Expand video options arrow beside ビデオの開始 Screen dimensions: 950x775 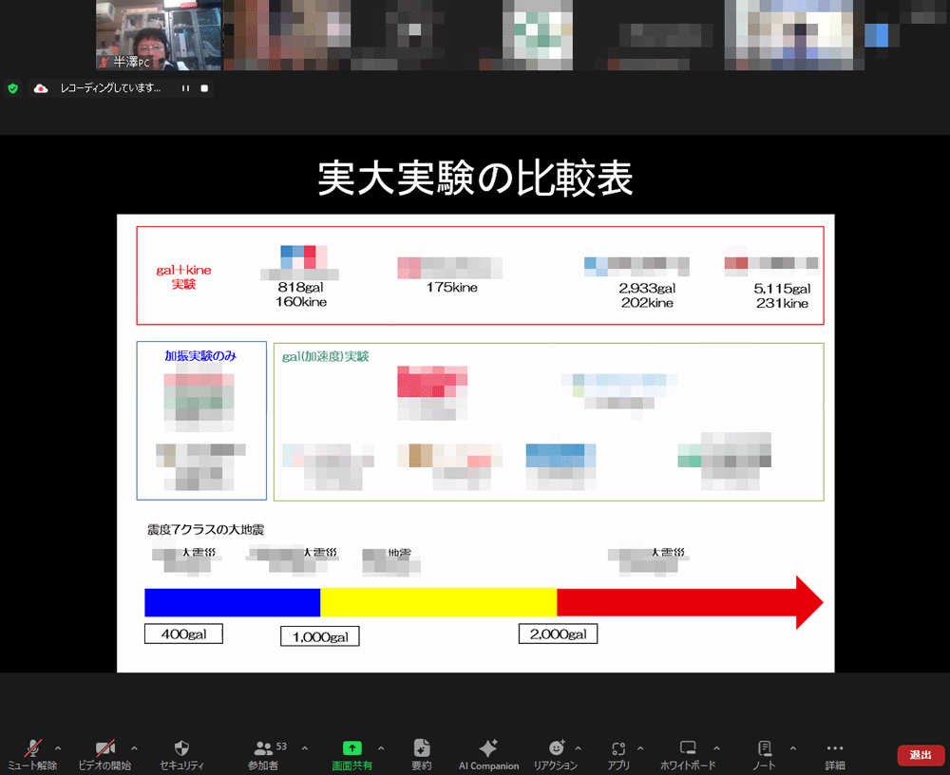click(134, 747)
